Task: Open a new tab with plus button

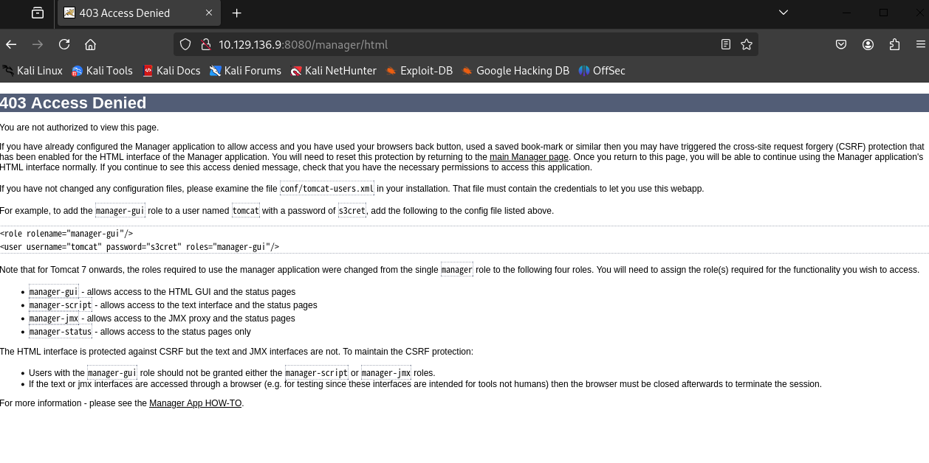Action: coord(236,13)
